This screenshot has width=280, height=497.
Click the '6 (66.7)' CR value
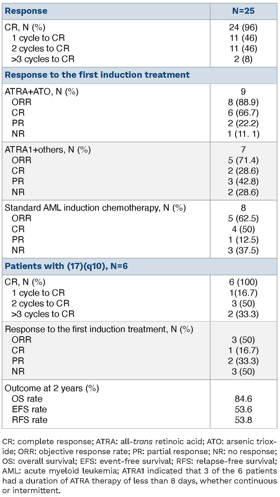click(x=243, y=113)
